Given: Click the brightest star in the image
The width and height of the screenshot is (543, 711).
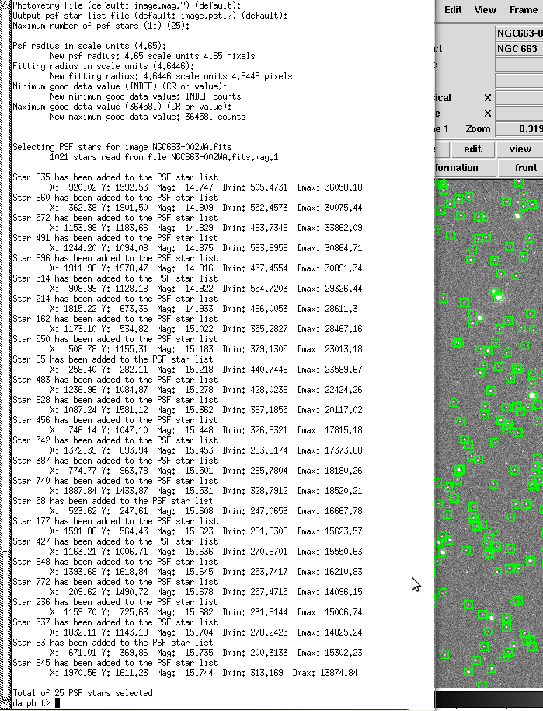Looking at the screenshot, I should 496,296.
